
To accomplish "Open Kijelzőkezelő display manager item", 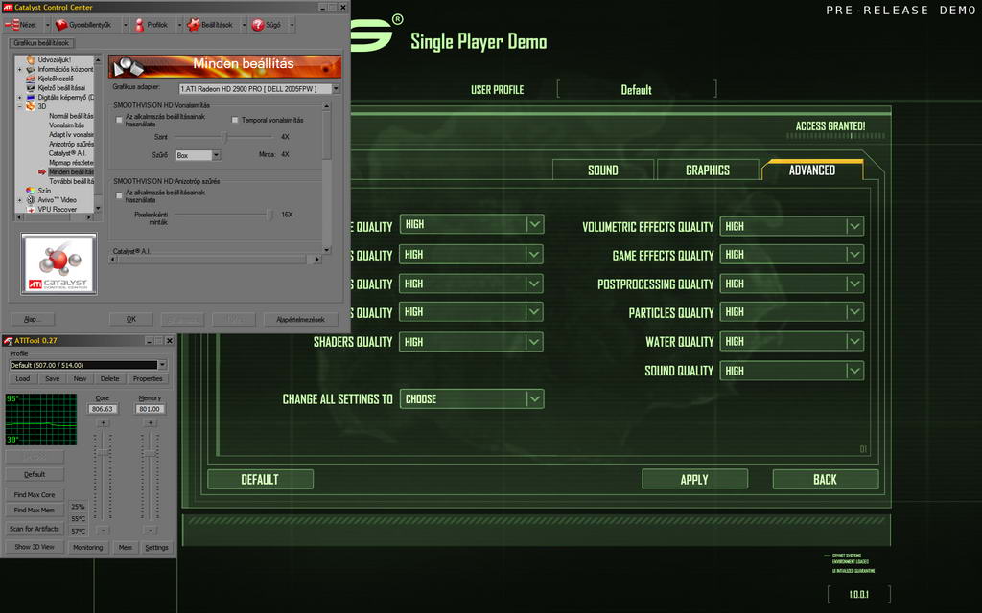I will tap(58, 79).
